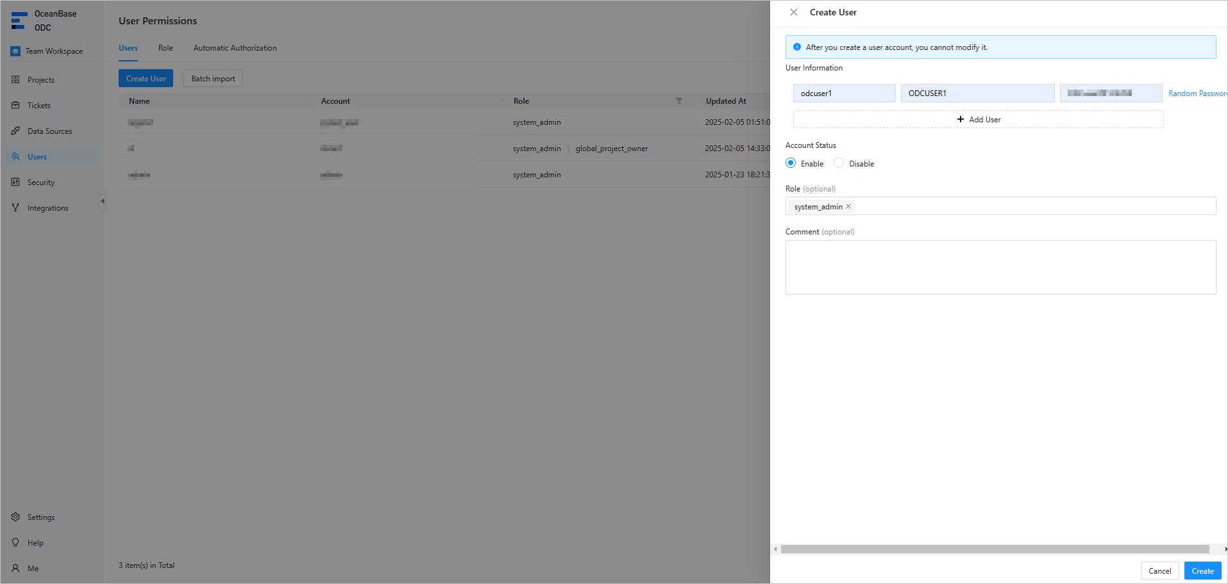Viewport: 1228px width, 584px height.
Task: Click the horizontal scrollbar in Create User panel
Action: [995, 549]
